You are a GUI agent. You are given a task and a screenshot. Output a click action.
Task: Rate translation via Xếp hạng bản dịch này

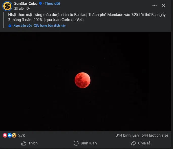coord(50,26)
